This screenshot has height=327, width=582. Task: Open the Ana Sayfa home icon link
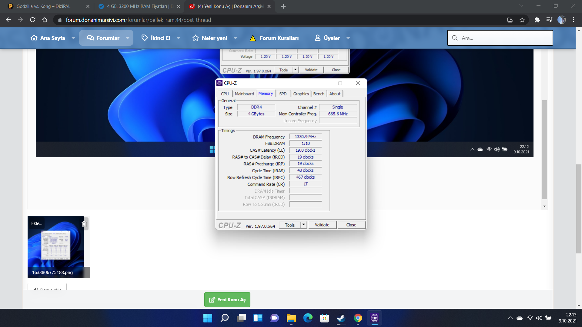48,38
